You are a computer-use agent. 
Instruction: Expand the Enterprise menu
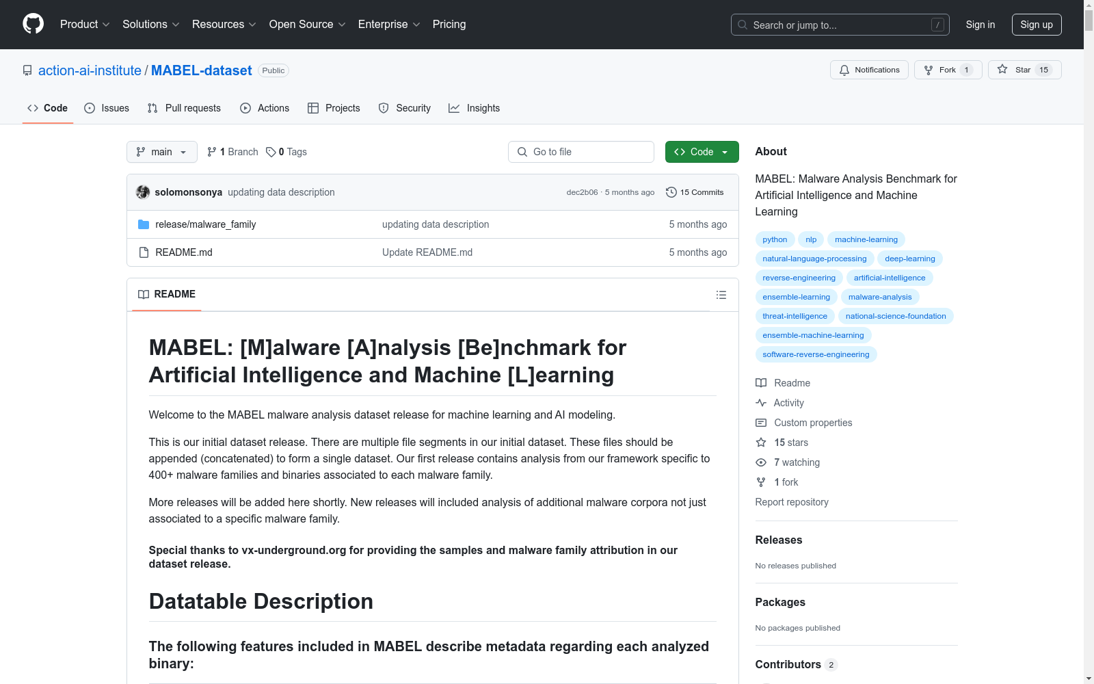[x=389, y=25]
